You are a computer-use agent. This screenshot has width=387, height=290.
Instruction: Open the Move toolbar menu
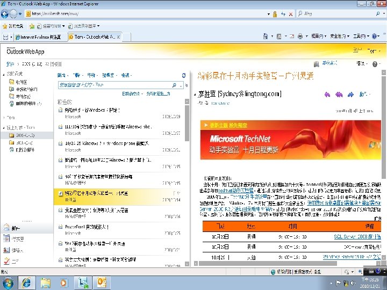(92, 75)
